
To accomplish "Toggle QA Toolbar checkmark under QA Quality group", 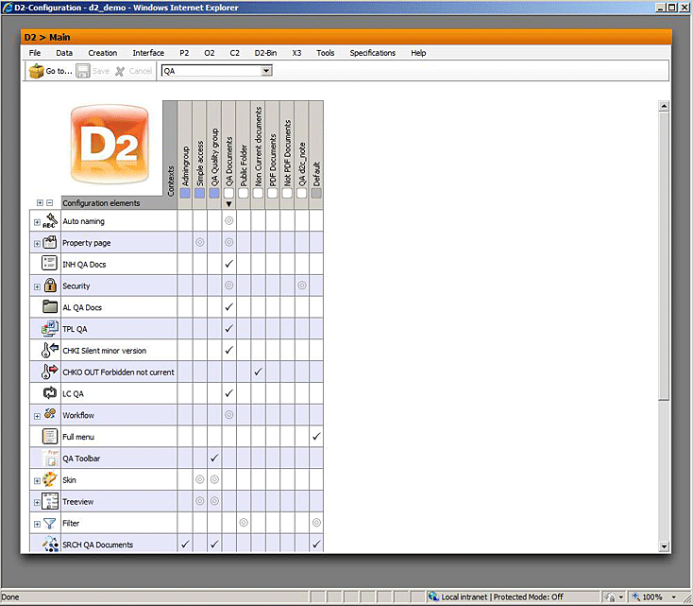I will tap(214, 459).
